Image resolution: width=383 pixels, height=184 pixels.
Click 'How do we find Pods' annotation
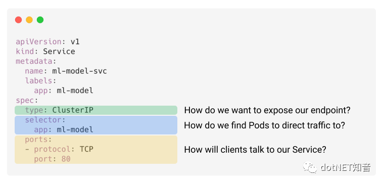point(265,125)
